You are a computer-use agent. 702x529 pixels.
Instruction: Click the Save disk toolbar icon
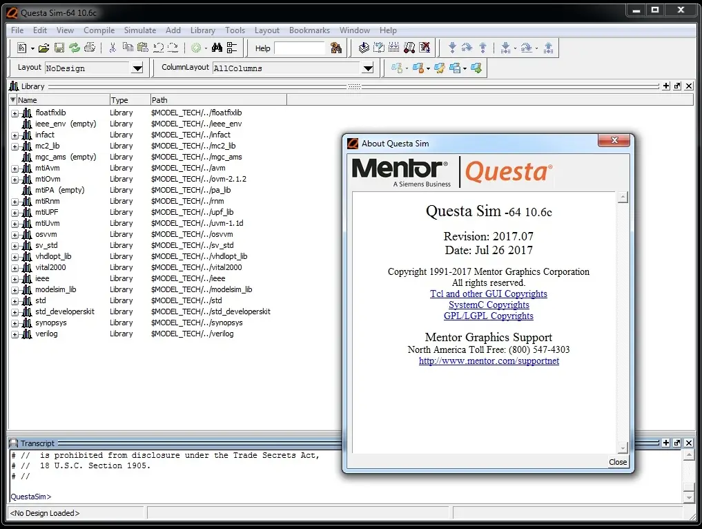[59, 48]
